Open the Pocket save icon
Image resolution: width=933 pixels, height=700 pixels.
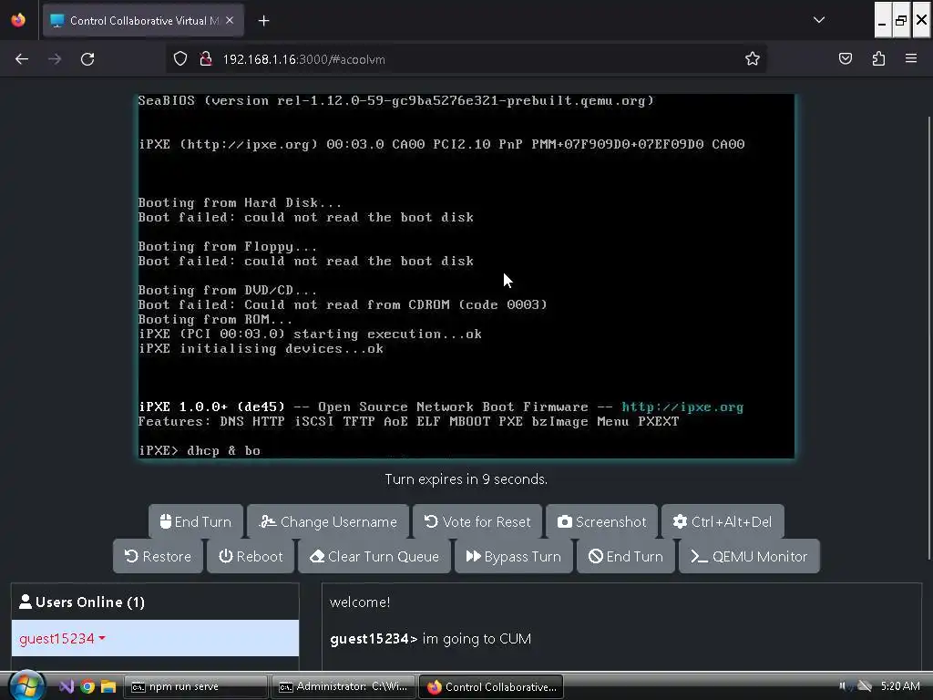point(845,59)
